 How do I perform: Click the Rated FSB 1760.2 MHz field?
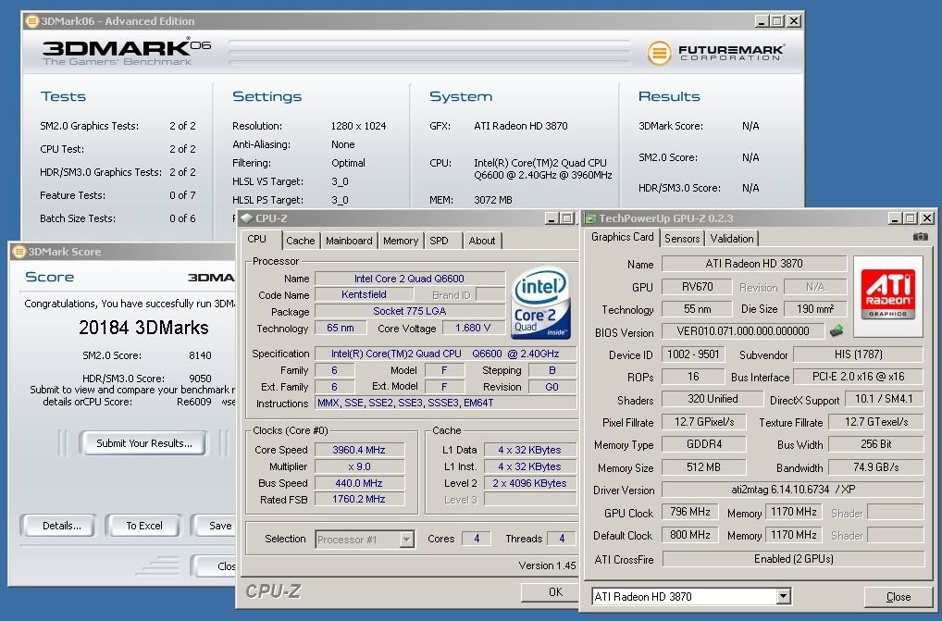click(x=359, y=499)
